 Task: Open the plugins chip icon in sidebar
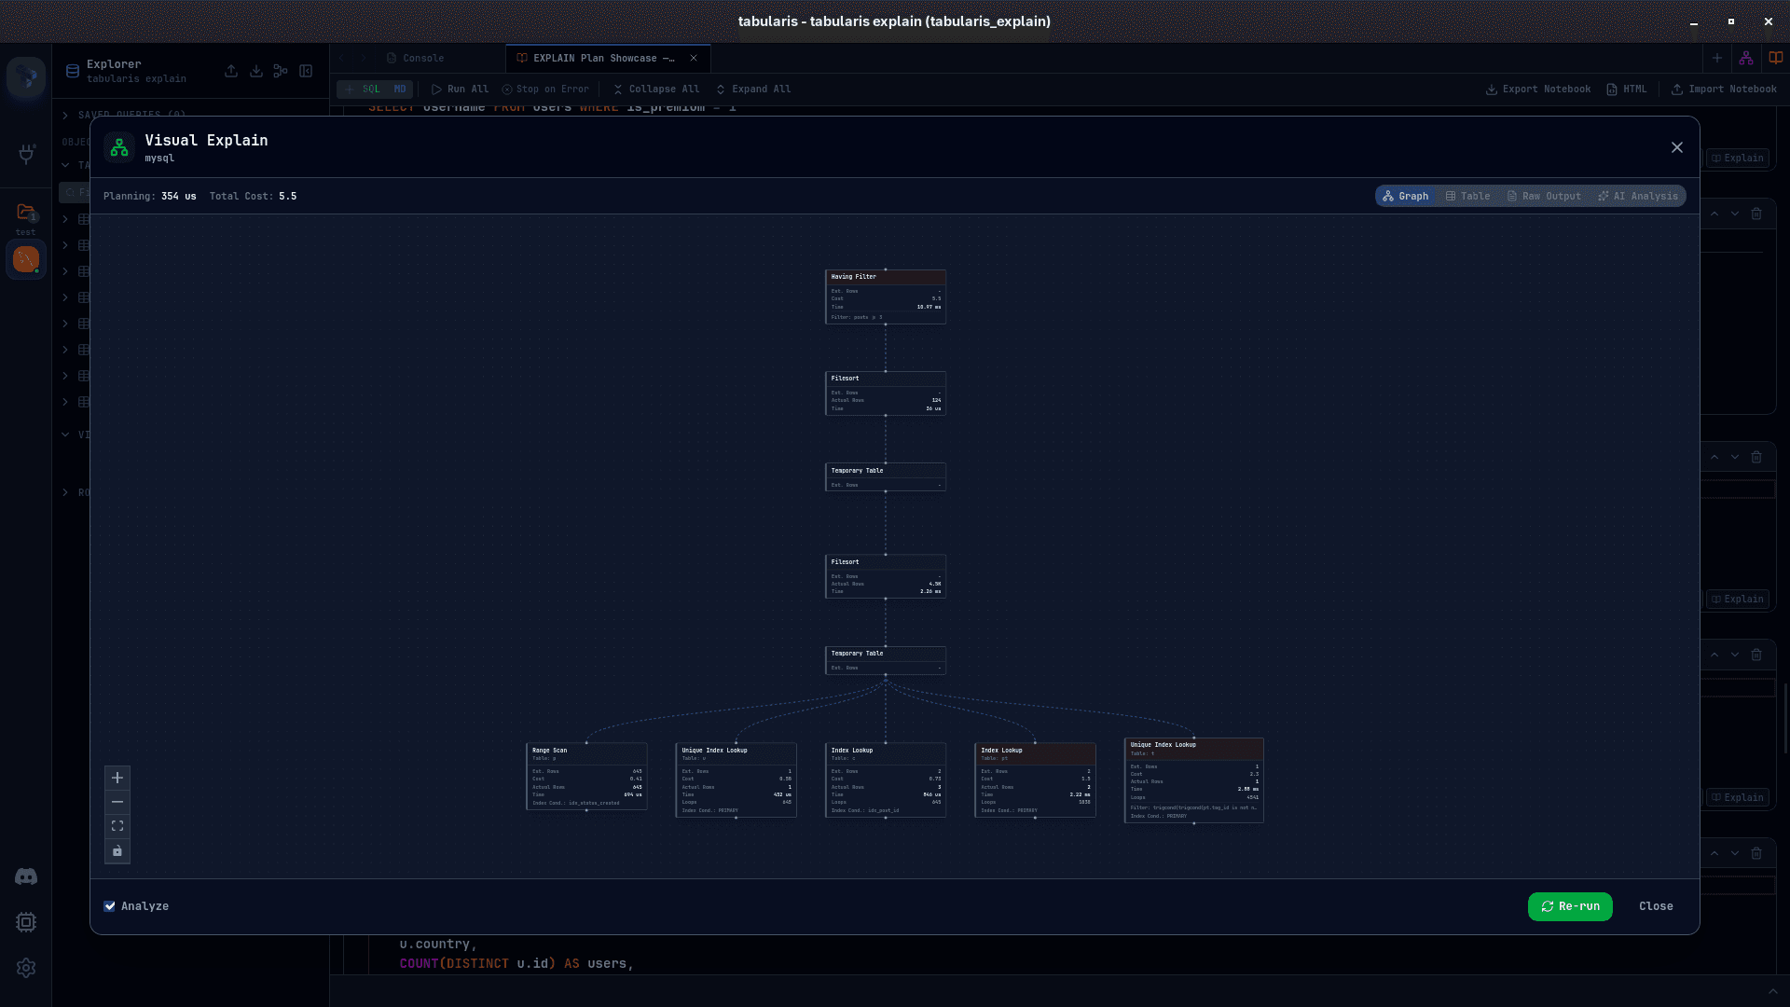coord(26,922)
